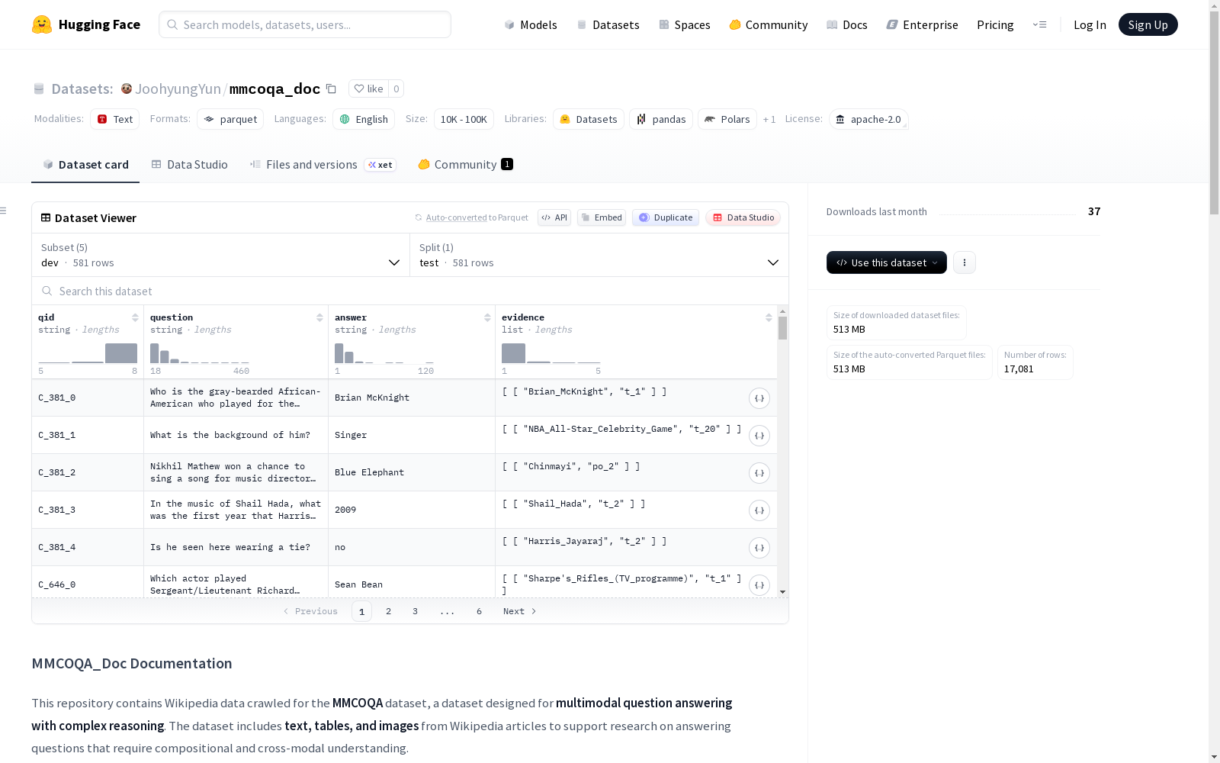
Task: Click the Next page button
Action: [519, 611]
